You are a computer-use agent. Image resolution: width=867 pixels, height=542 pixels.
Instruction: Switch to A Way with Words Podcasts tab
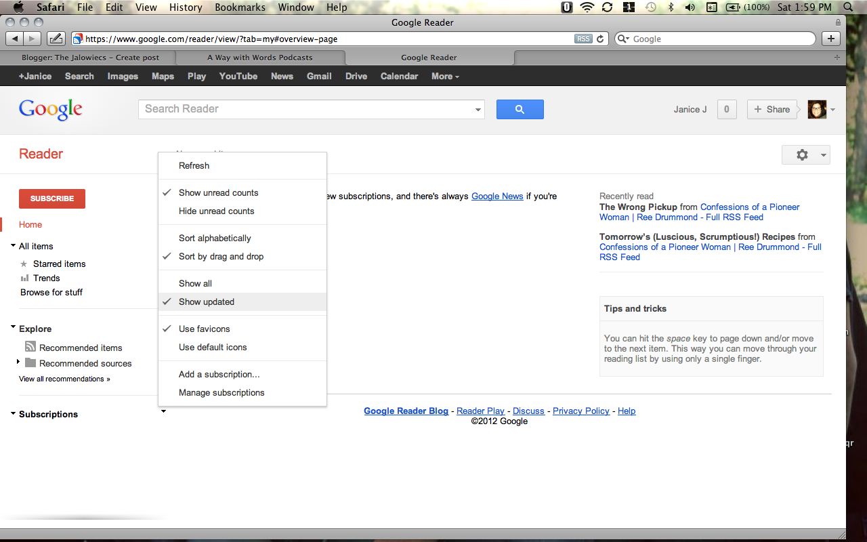(x=260, y=58)
